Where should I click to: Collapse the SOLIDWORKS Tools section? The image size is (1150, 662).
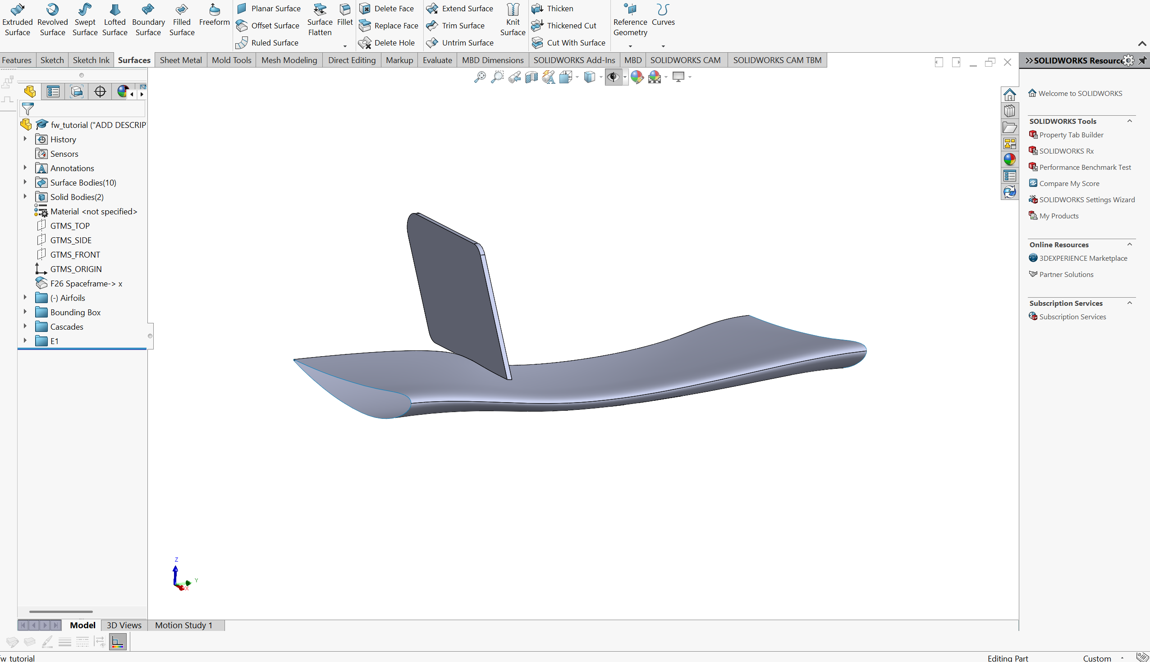pyautogui.click(x=1130, y=121)
